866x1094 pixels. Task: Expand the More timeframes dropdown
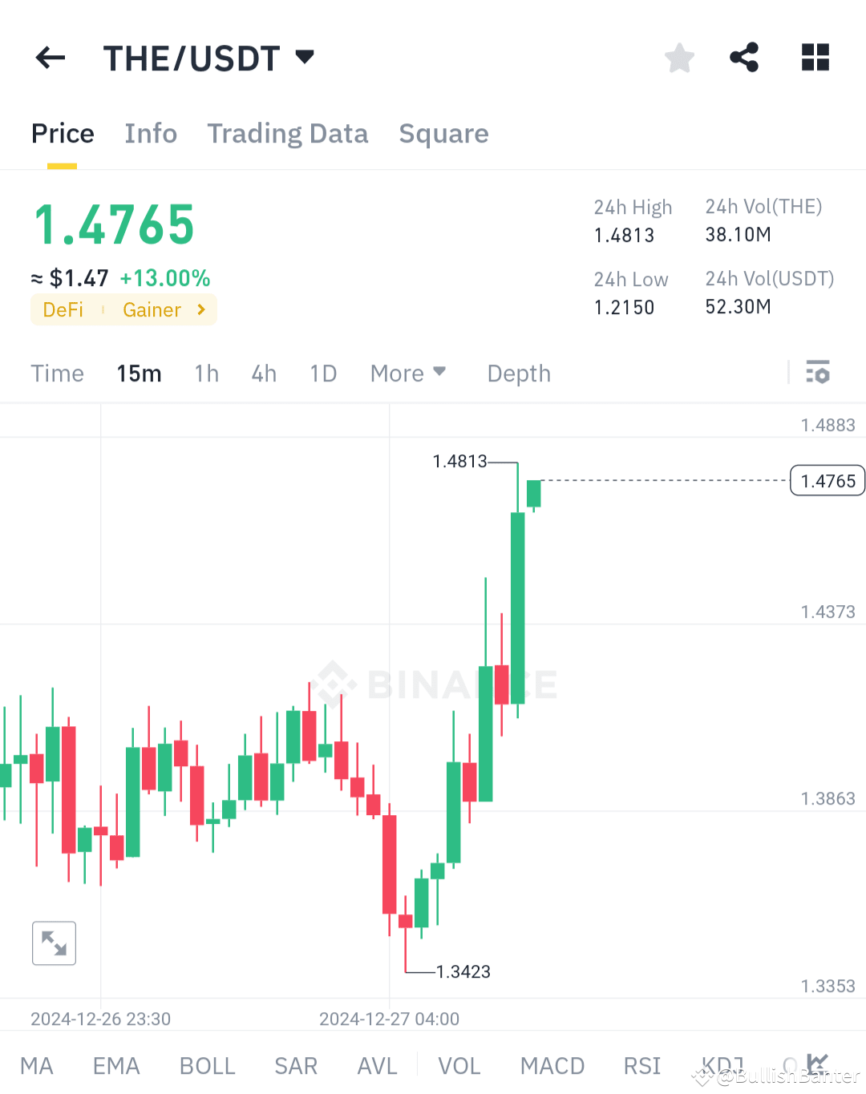(408, 373)
